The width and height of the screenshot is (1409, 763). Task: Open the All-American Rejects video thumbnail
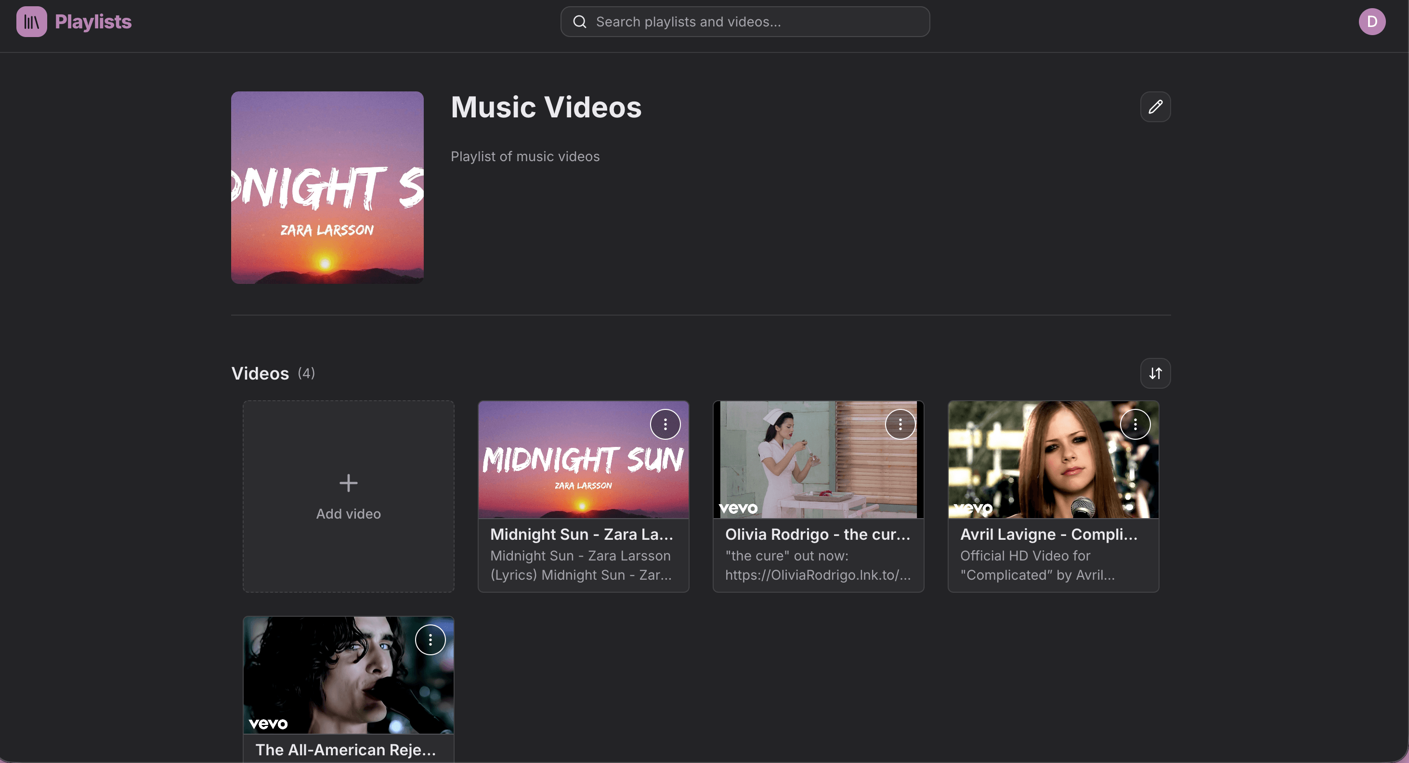[349, 675]
